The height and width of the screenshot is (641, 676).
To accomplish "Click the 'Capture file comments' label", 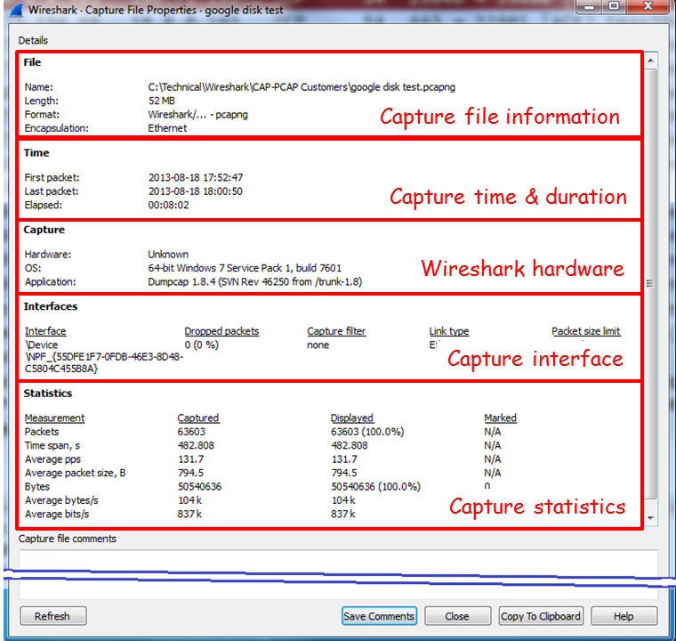I will 68,539.
